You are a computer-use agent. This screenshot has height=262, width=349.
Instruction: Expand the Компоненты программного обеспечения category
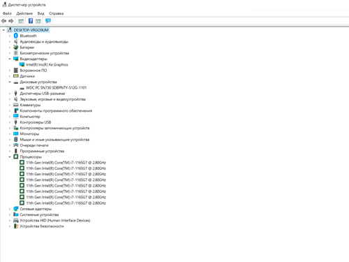[x=10, y=111]
